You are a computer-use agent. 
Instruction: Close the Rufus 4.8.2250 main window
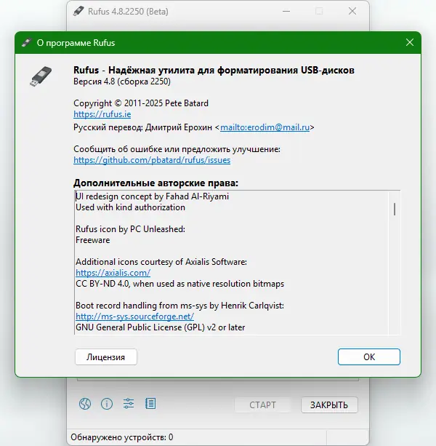point(352,12)
